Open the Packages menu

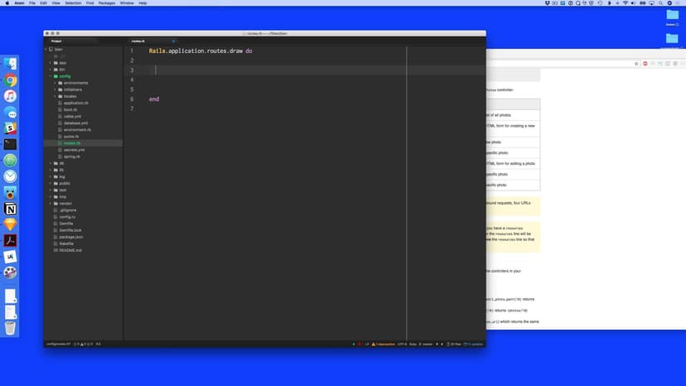point(106,3)
